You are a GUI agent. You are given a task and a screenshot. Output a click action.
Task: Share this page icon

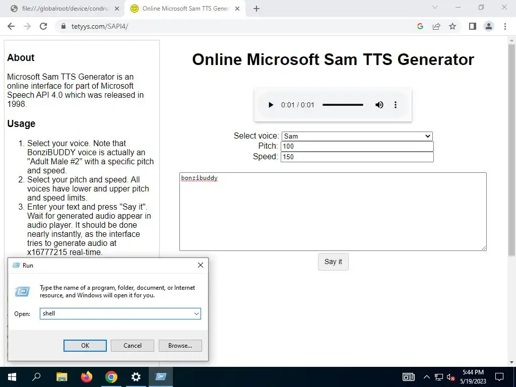436,26
